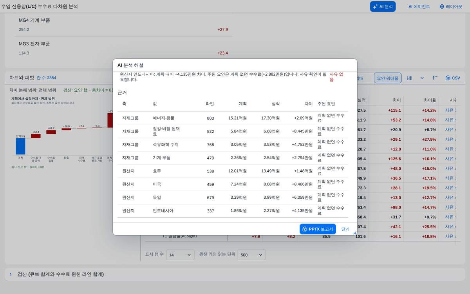470x294 pixels.
Task: Click the +68.4 수수료 대상 금액 waterfall bar
Action: pos(36,136)
